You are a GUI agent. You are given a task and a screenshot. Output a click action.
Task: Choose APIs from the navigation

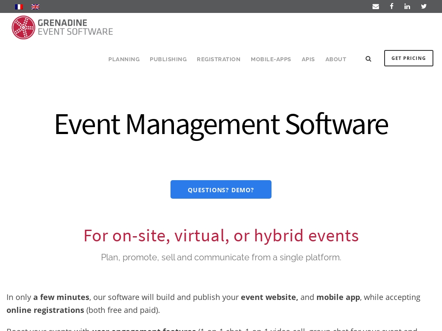pyautogui.click(x=308, y=59)
